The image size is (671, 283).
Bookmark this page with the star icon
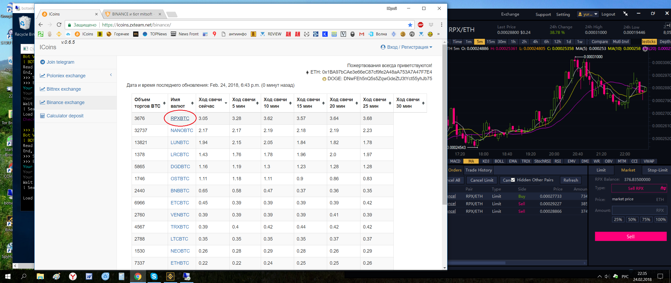pos(410,25)
